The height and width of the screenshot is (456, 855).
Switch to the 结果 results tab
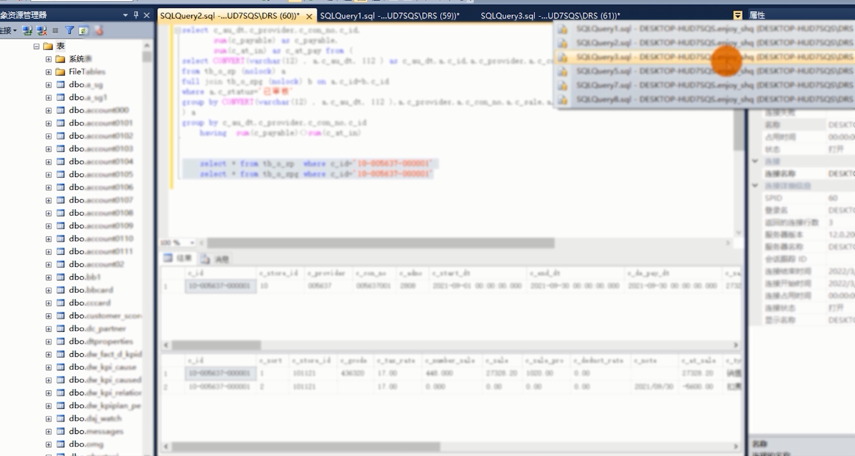[x=178, y=258]
